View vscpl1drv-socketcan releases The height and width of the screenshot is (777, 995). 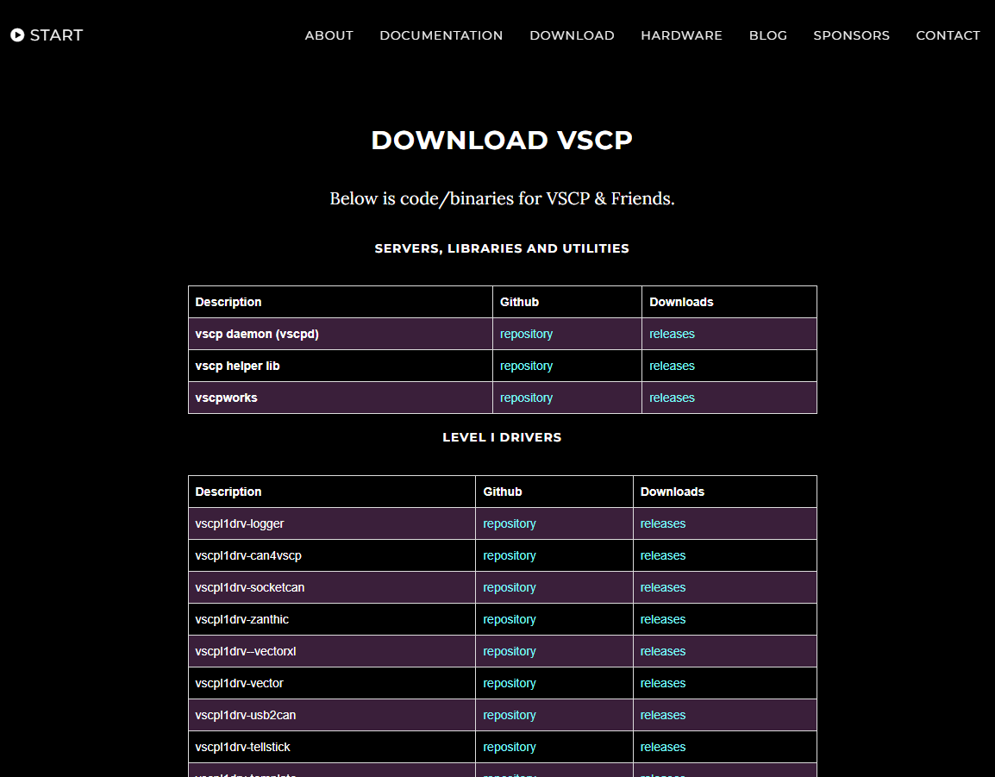pos(662,587)
